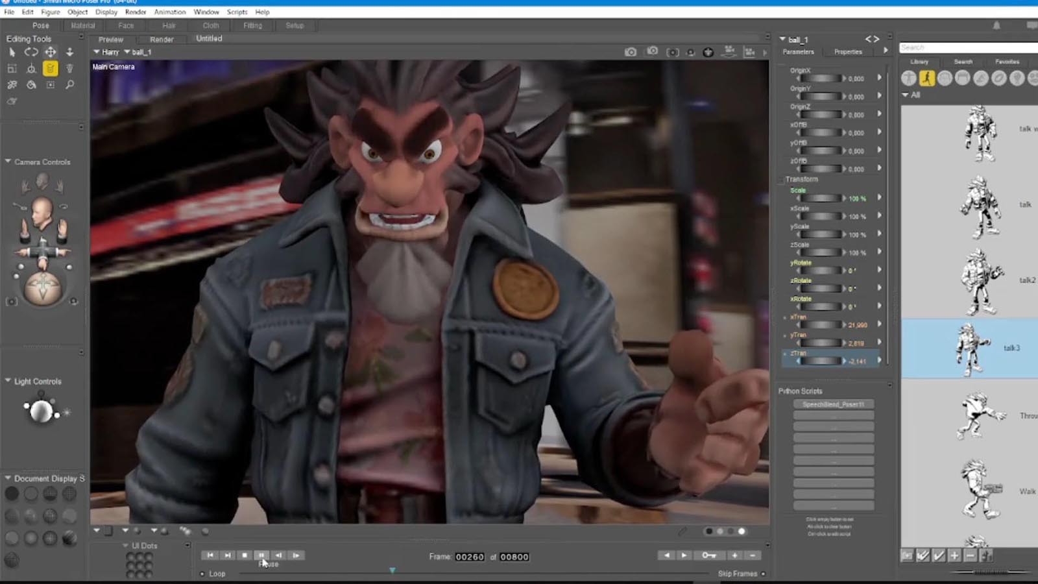This screenshot has height=584, width=1038.
Task: Remove keyframe using the minus button
Action: tap(753, 555)
